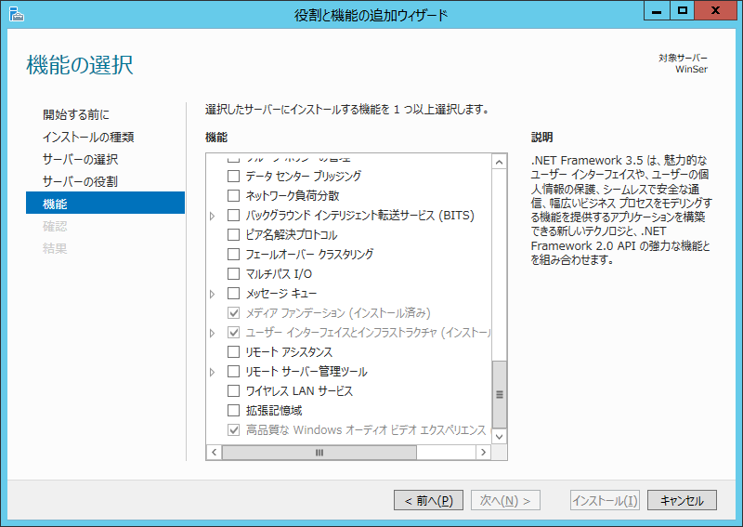Click the vertical scrollbar thumb
The height and width of the screenshot is (527, 743).
499,394
